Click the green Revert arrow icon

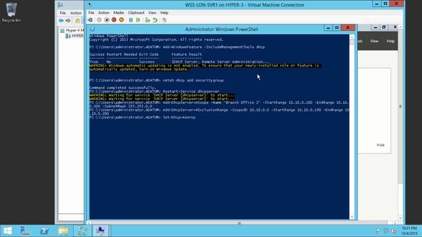(155, 20)
